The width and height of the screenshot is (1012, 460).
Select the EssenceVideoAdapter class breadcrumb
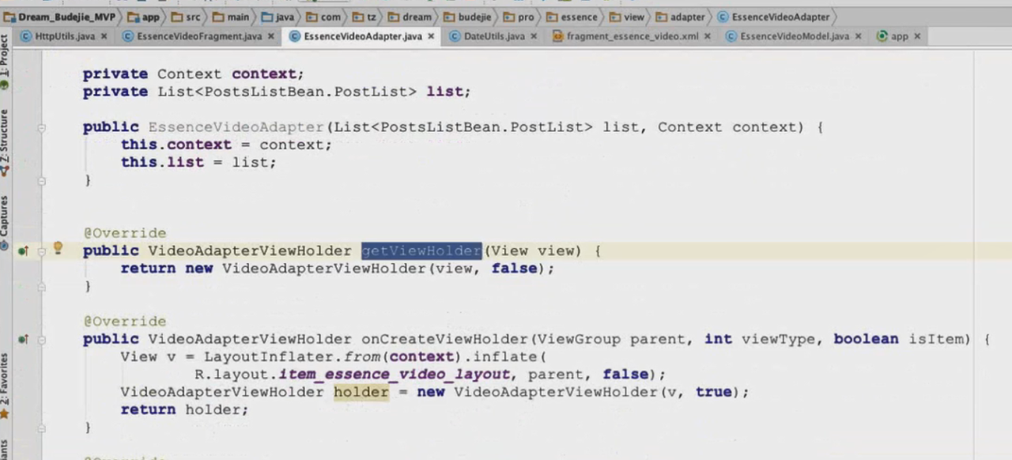774,17
